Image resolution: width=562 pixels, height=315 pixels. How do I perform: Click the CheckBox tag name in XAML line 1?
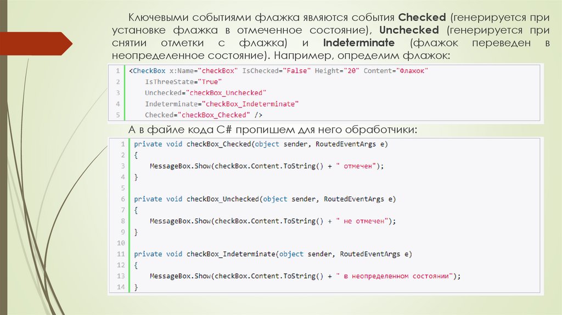(149, 71)
